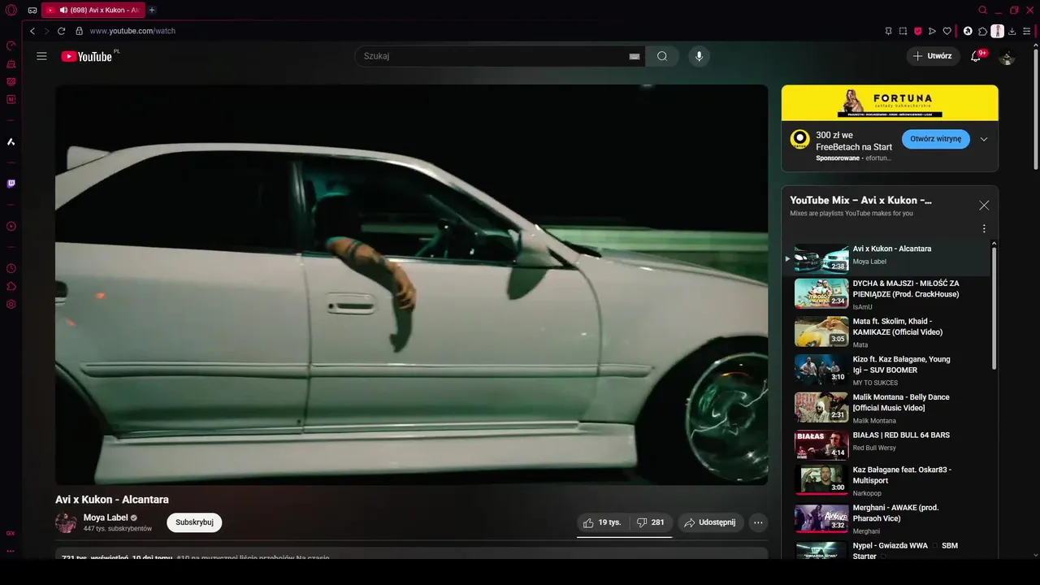This screenshot has height=585, width=1040.
Task: Open the Easy Setup sliders icon
Action: point(1026,31)
